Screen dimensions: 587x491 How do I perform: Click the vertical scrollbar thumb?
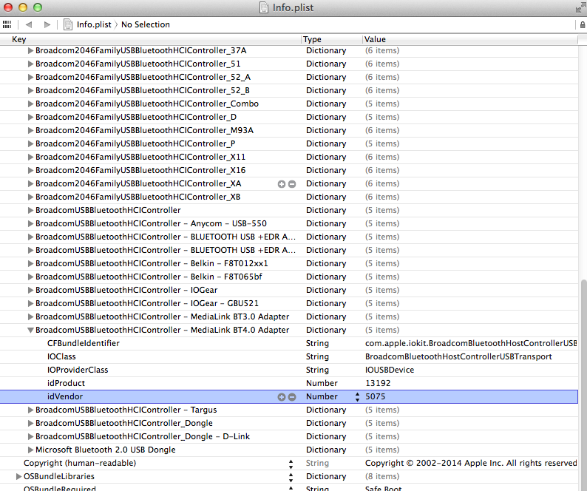(x=583, y=385)
